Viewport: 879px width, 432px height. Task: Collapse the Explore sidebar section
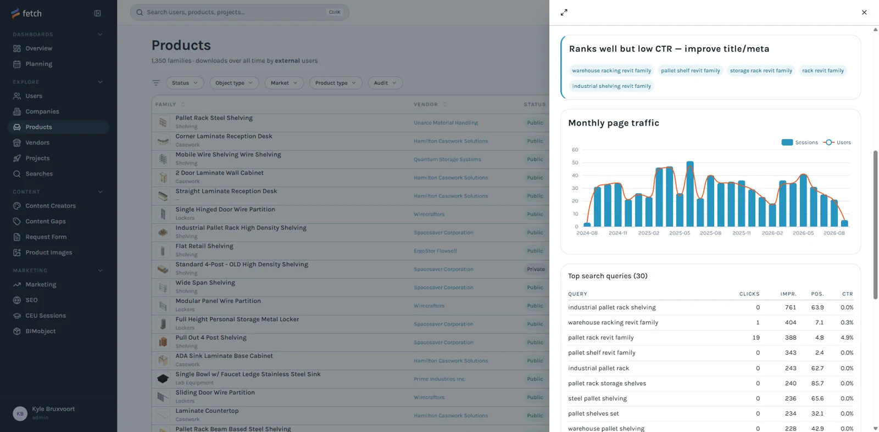[x=100, y=82]
